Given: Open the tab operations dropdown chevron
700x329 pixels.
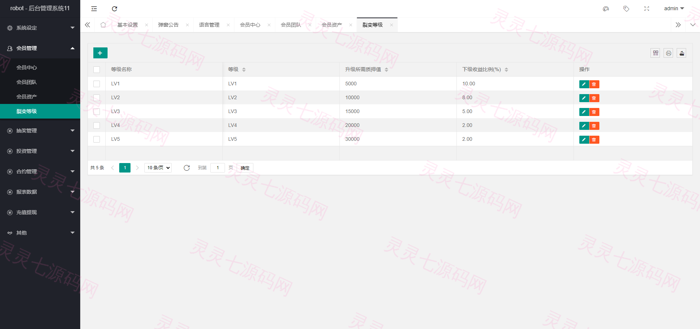Looking at the screenshot, I should (x=693, y=25).
